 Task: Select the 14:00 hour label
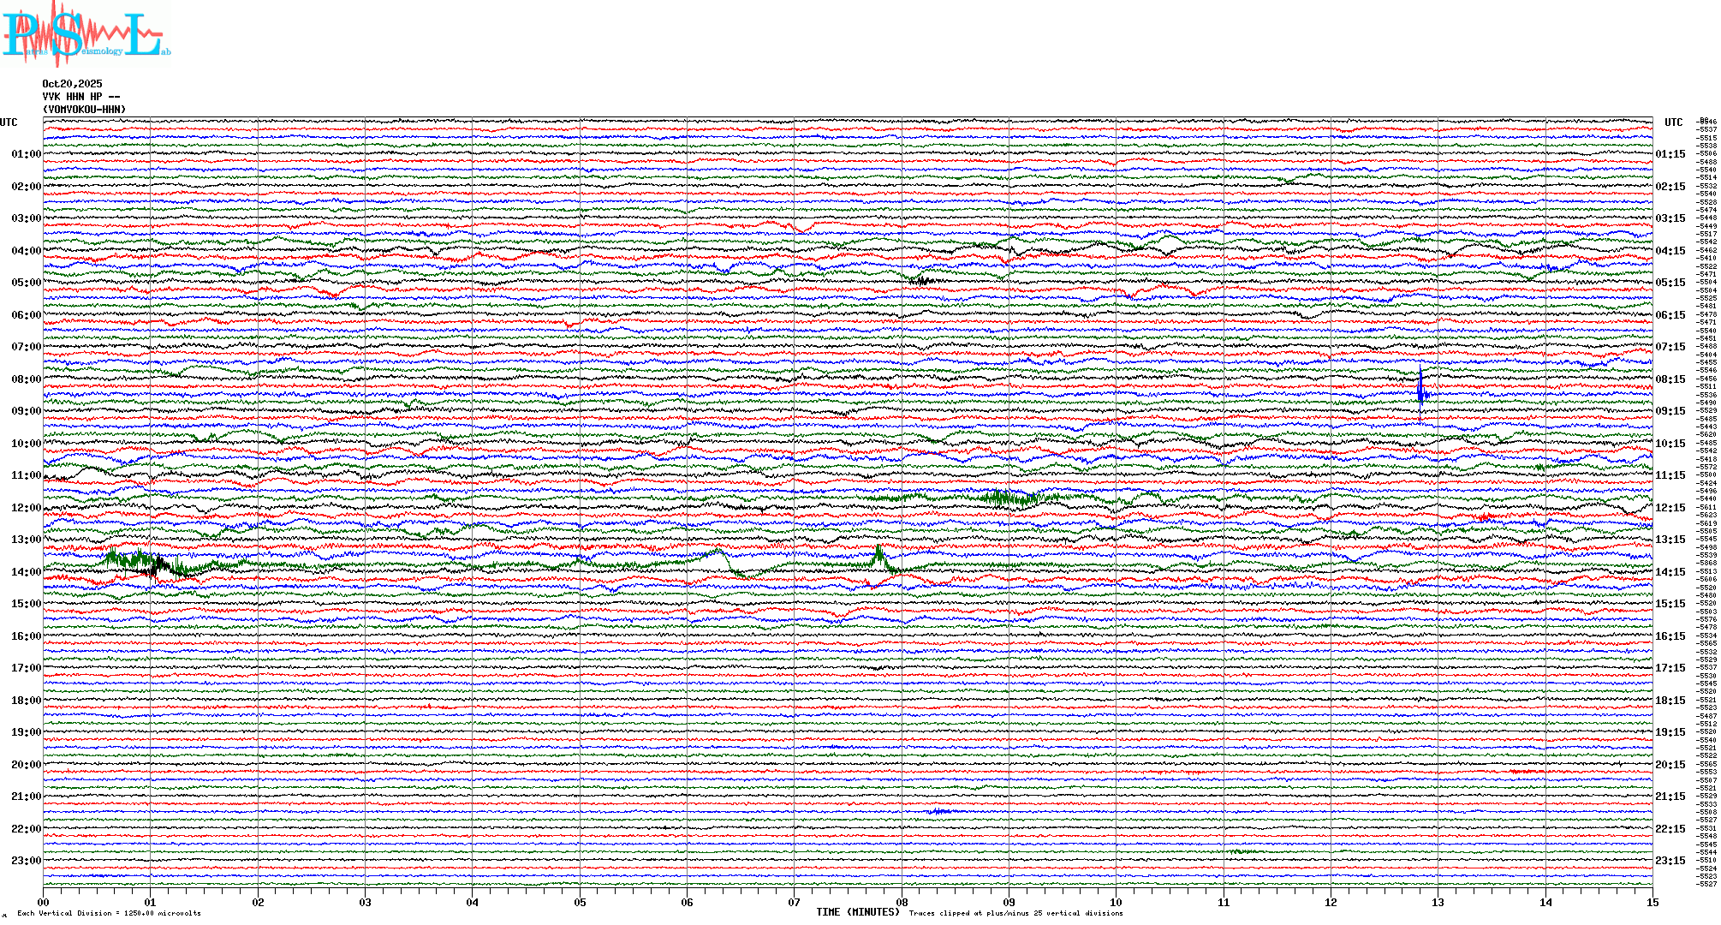pyautogui.click(x=26, y=572)
